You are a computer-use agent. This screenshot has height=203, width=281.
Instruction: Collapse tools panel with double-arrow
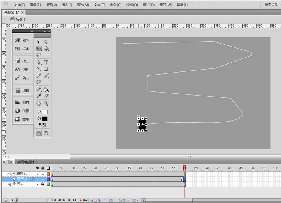pyautogui.click(x=45, y=31)
